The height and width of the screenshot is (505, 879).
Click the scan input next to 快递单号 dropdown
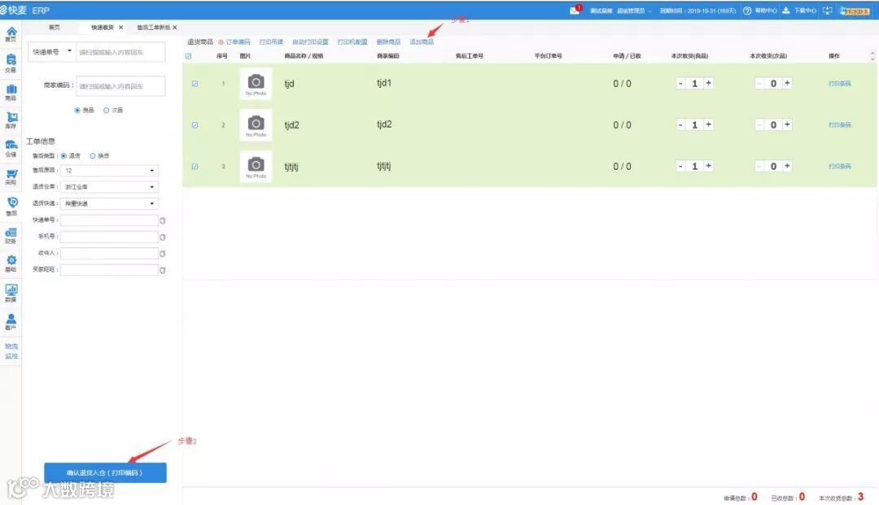(120, 52)
